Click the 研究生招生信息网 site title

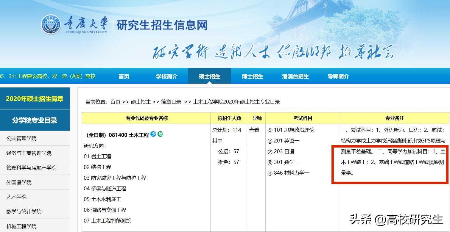[x=162, y=25]
